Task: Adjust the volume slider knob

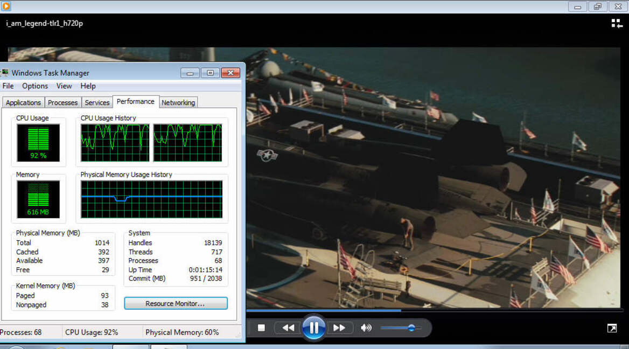Action: click(x=411, y=328)
